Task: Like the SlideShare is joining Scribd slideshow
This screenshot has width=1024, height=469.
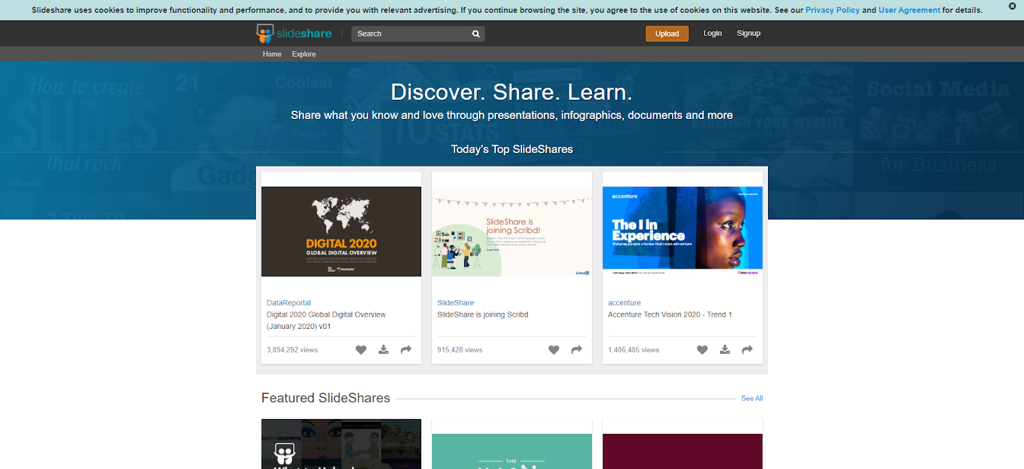Action: point(554,350)
